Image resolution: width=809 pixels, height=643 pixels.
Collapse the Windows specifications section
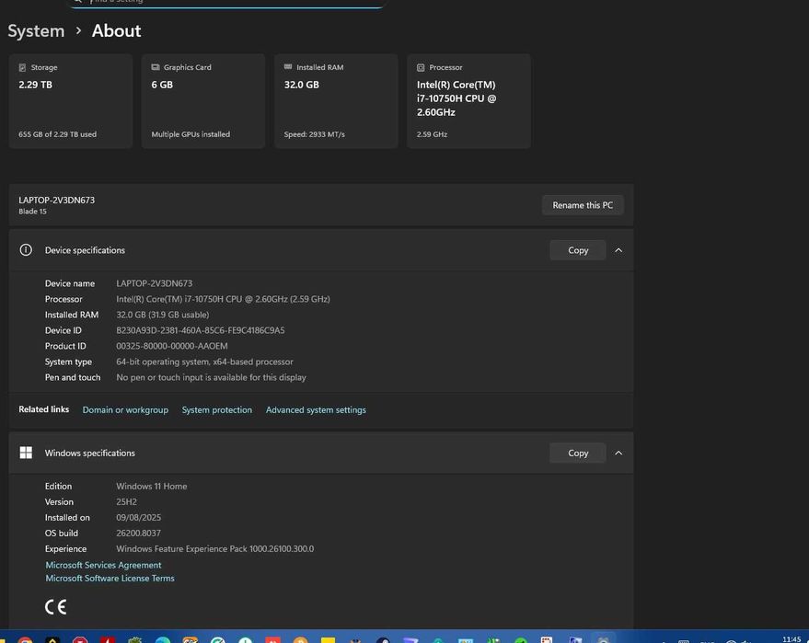[x=618, y=453]
